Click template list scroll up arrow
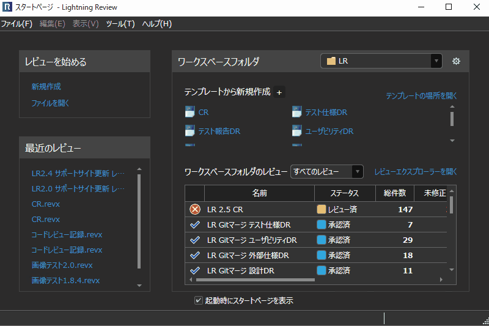Viewport: 489px width, 326px height. coord(452,106)
